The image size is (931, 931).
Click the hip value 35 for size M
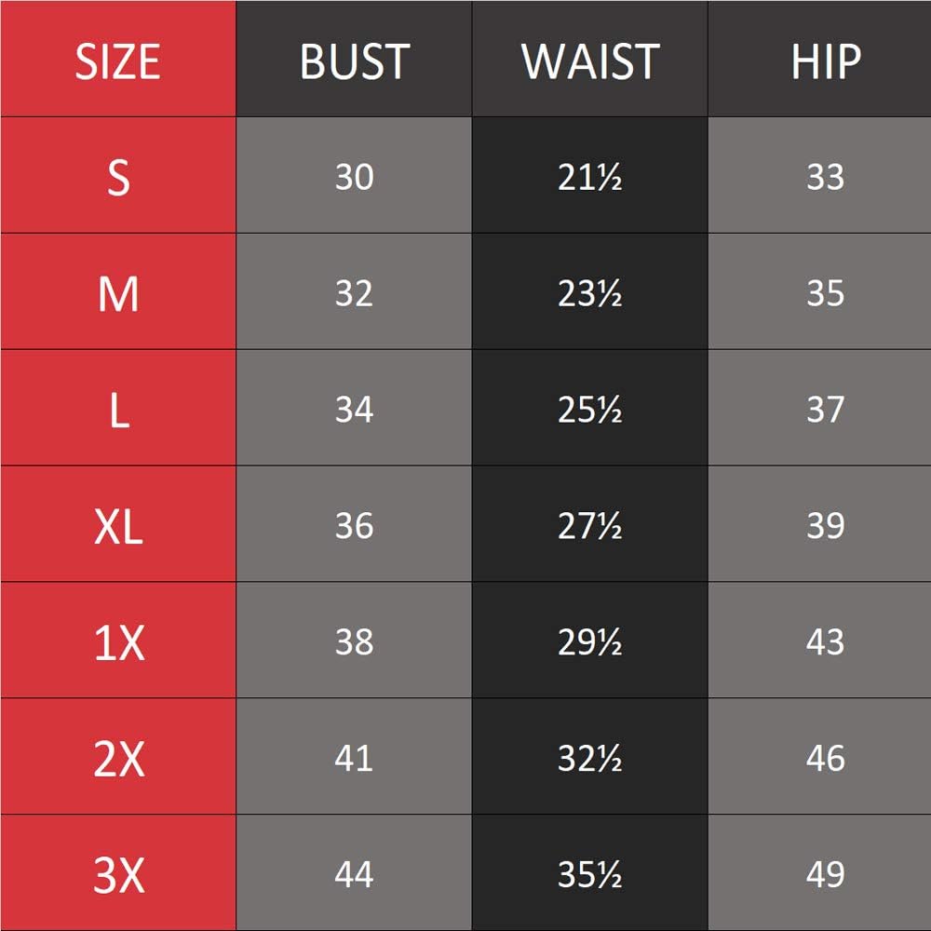point(825,293)
